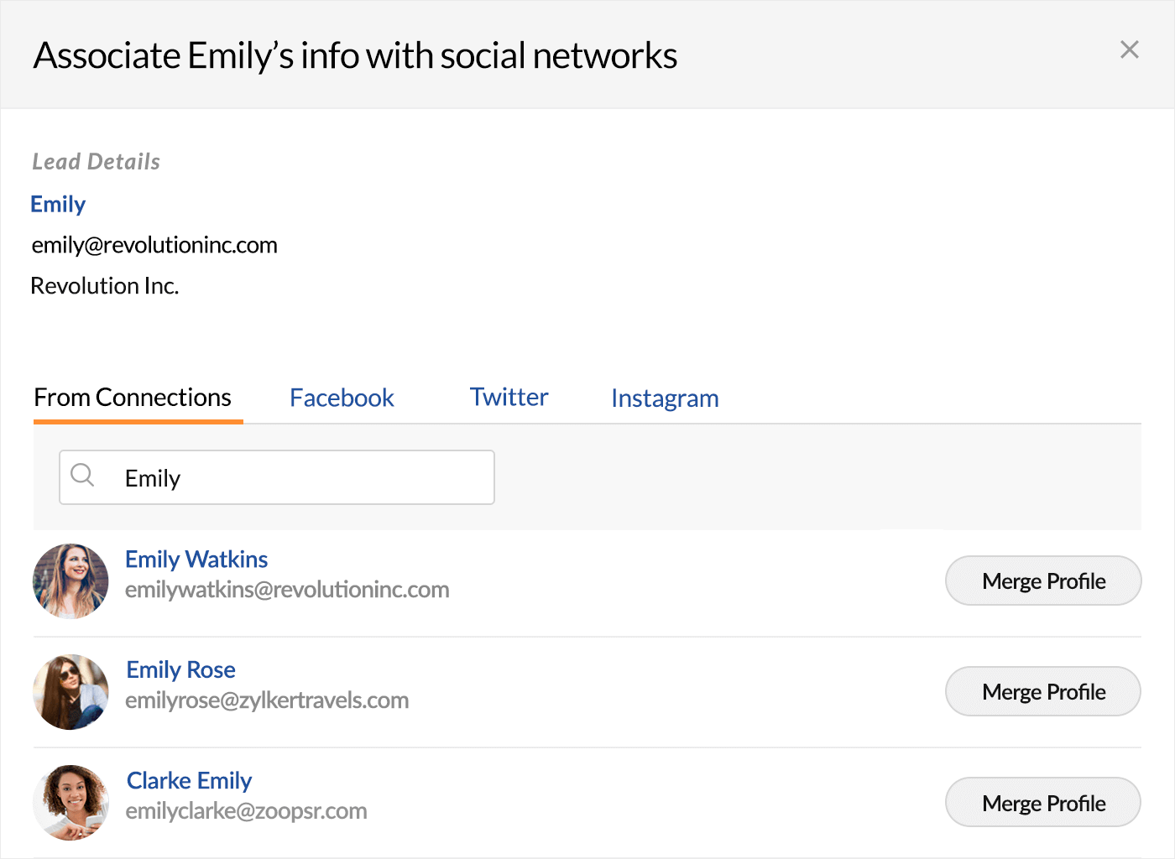Screen dimensions: 1175x859
Task: Open Emily Watkins' profile name link
Action: (x=196, y=560)
